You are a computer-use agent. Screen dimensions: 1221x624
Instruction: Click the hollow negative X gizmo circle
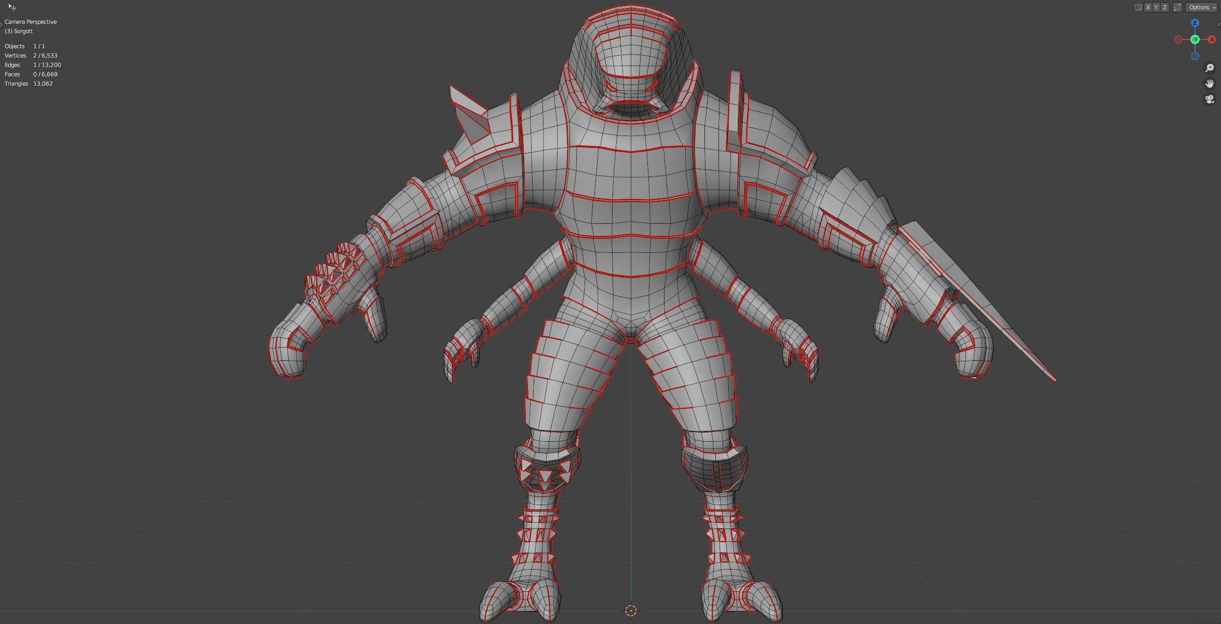[1178, 39]
